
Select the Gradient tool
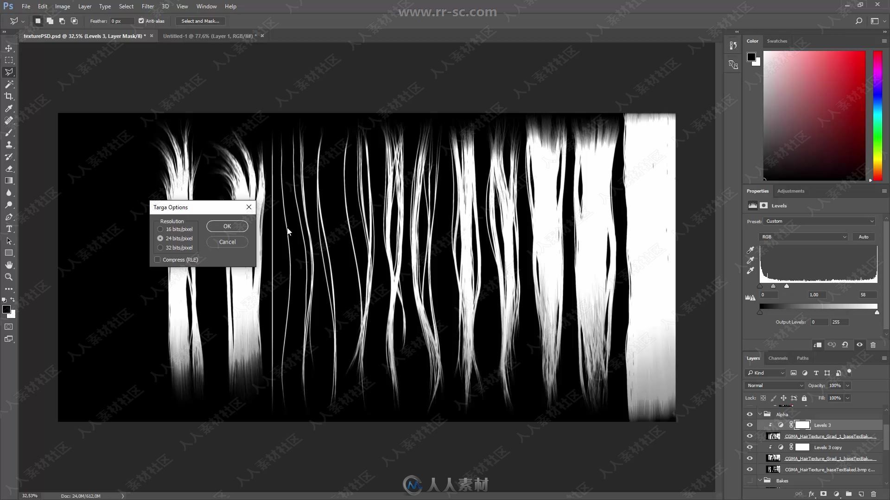coord(9,180)
